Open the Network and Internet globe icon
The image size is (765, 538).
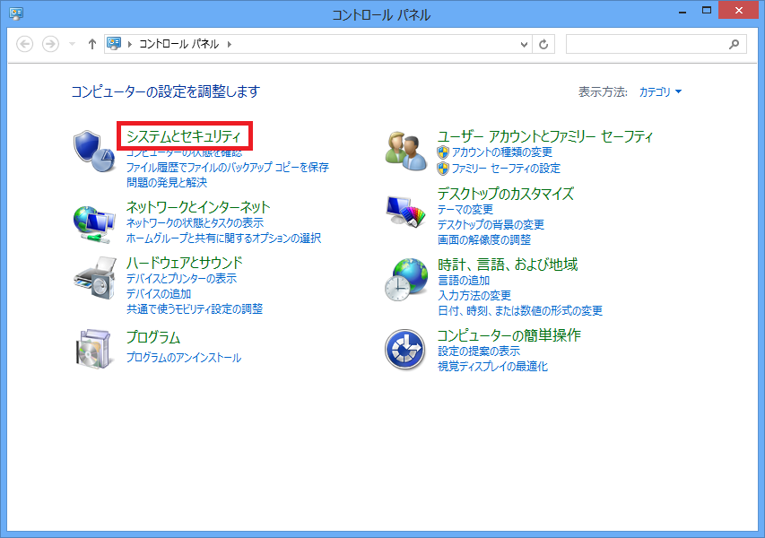(93, 222)
